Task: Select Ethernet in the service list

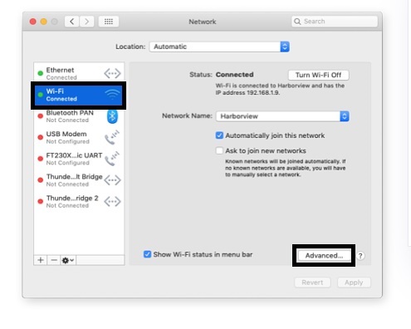Action: 79,73
